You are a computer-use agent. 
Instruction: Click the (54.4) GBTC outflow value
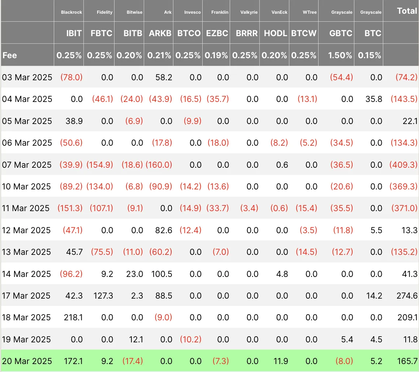pyautogui.click(x=341, y=77)
